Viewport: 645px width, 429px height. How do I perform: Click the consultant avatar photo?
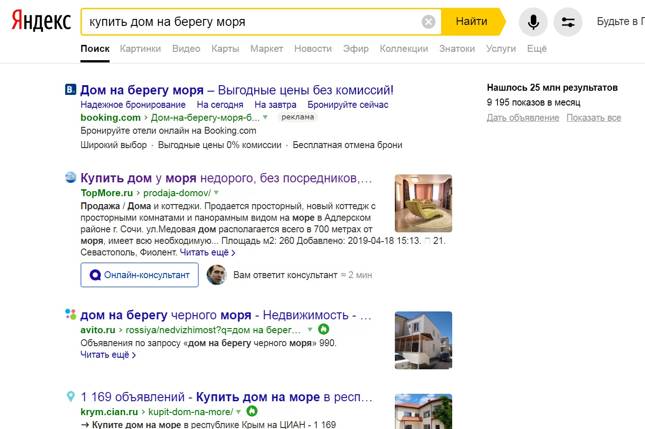click(216, 275)
